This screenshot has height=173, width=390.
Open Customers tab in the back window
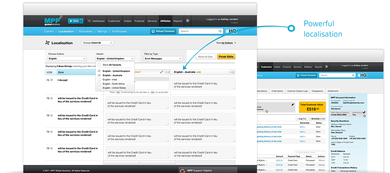click(266, 67)
